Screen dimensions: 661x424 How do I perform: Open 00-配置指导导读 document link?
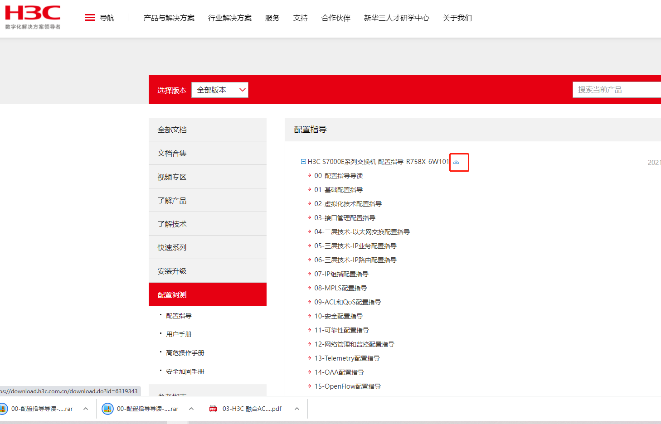(x=339, y=176)
